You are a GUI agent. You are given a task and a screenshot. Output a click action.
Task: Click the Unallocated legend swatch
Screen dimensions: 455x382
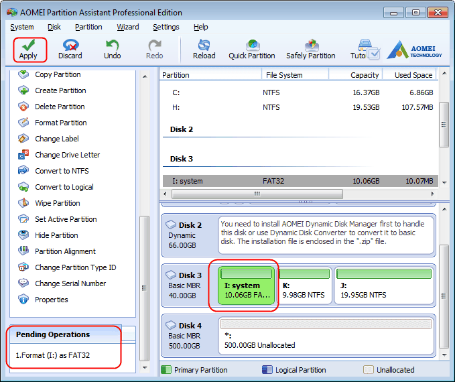369,370
